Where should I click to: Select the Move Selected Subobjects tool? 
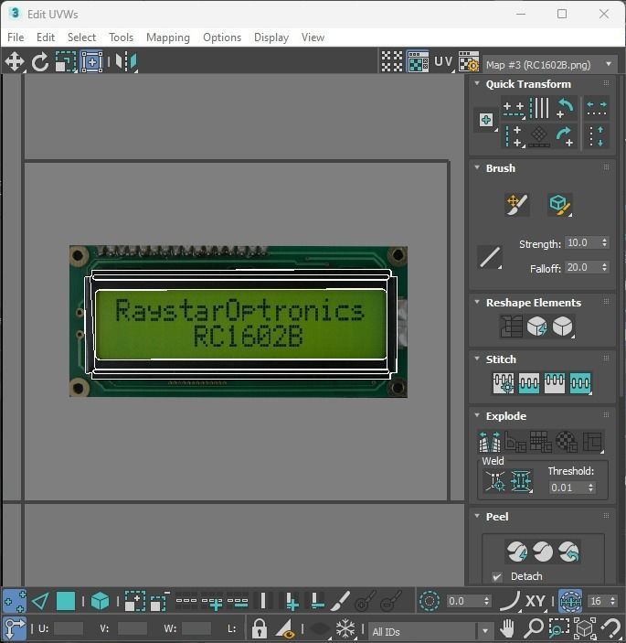tap(15, 62)
